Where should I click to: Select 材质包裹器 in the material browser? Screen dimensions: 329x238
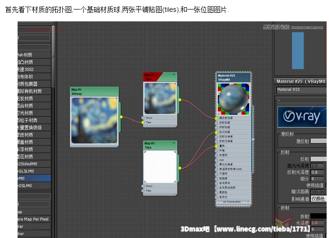point(34,84)
